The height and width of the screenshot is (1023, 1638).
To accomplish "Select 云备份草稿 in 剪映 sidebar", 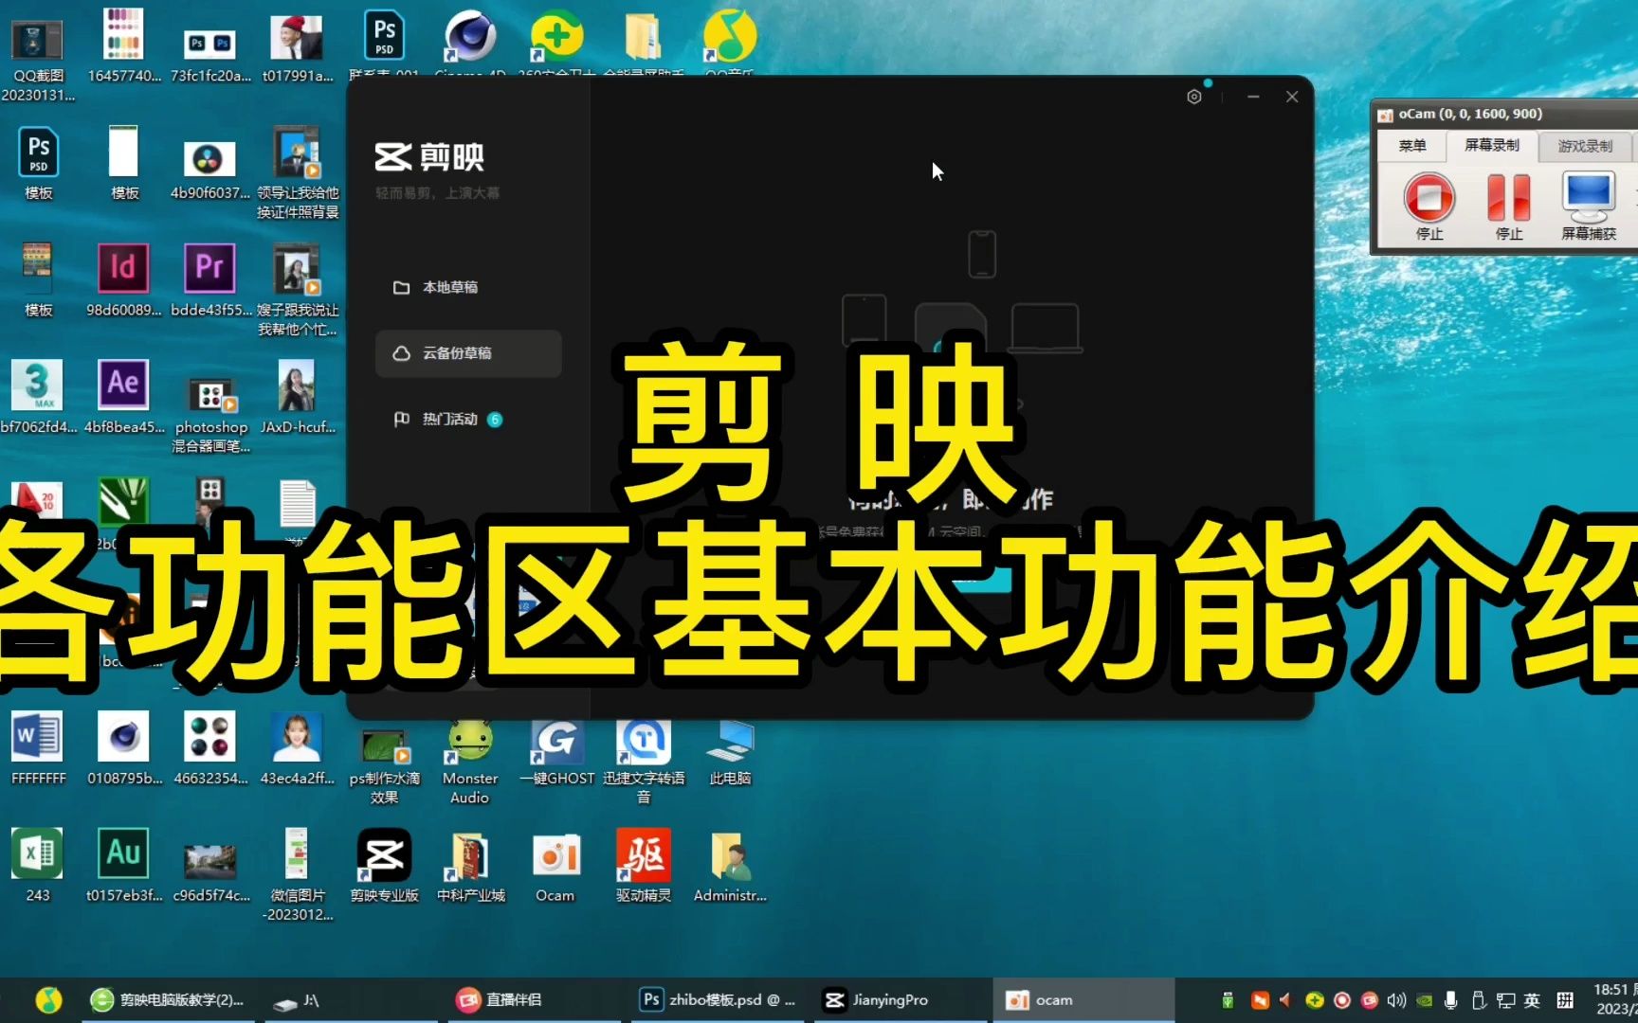I will coord(468,353).
